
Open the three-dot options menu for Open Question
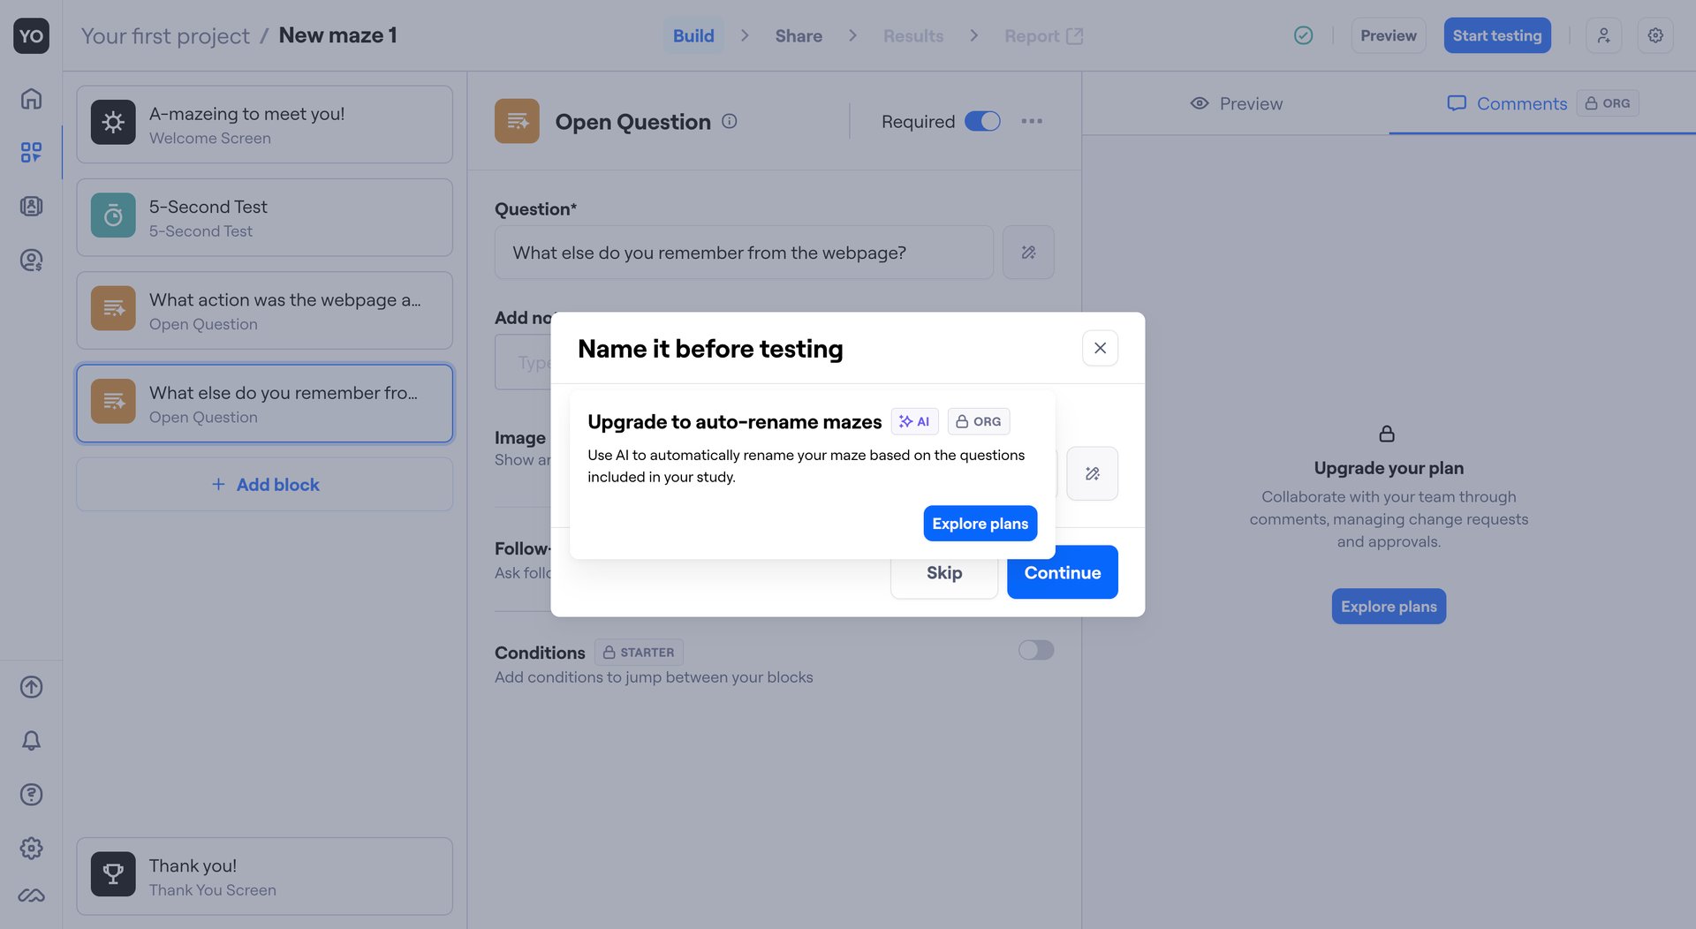(x=1031, y=121)
